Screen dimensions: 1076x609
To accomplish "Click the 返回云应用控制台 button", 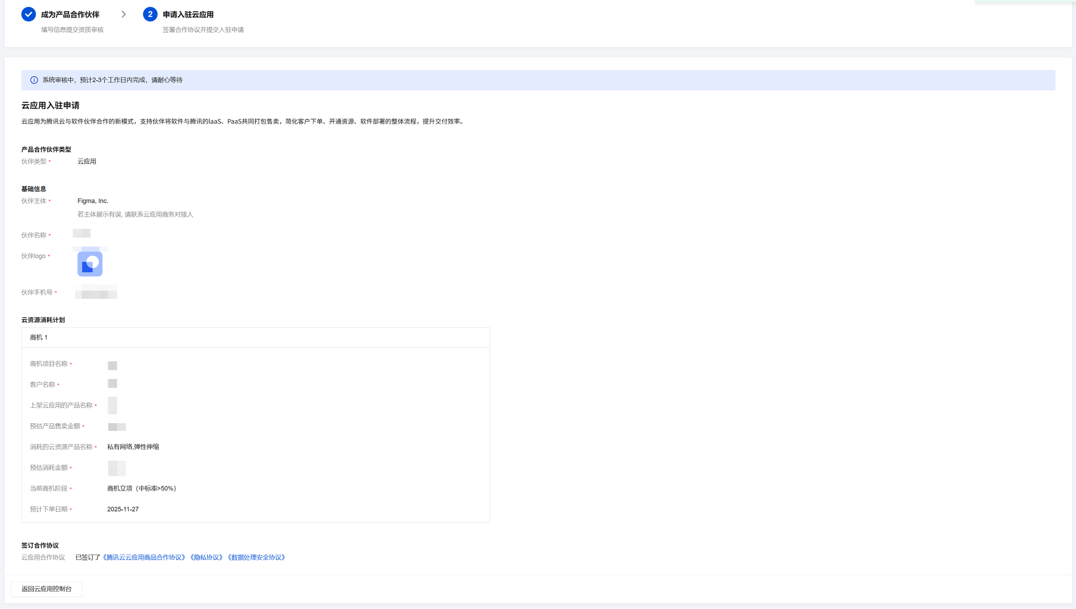I will click(x=46, y=588).
